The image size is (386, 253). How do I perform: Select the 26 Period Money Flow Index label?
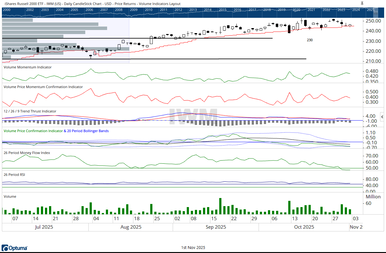pyautogui.click(x=27, y=153)
